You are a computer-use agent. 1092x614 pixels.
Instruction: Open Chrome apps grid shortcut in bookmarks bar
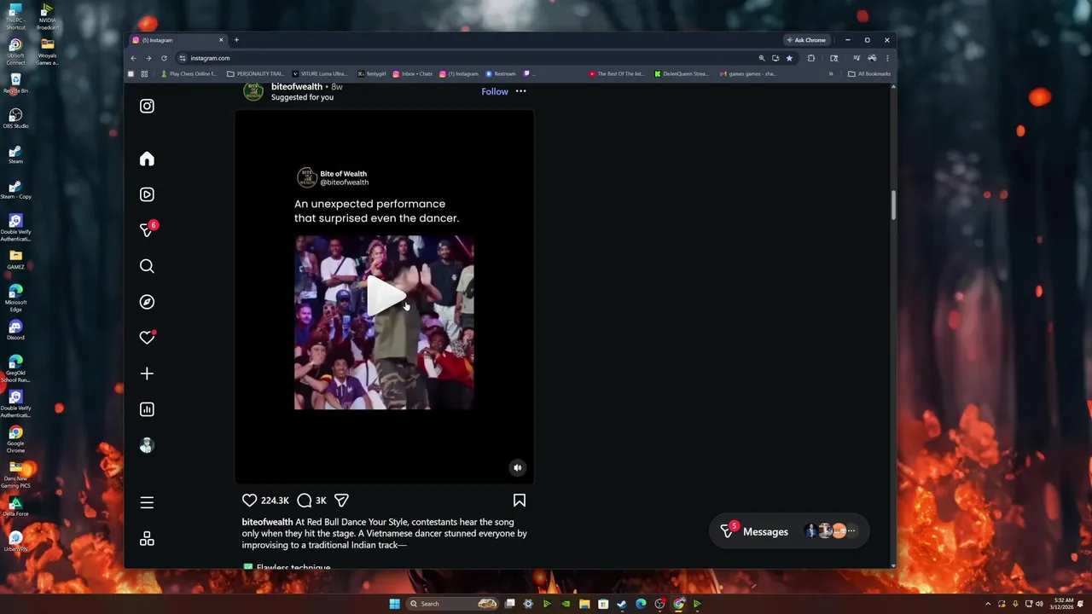(144, 74)
